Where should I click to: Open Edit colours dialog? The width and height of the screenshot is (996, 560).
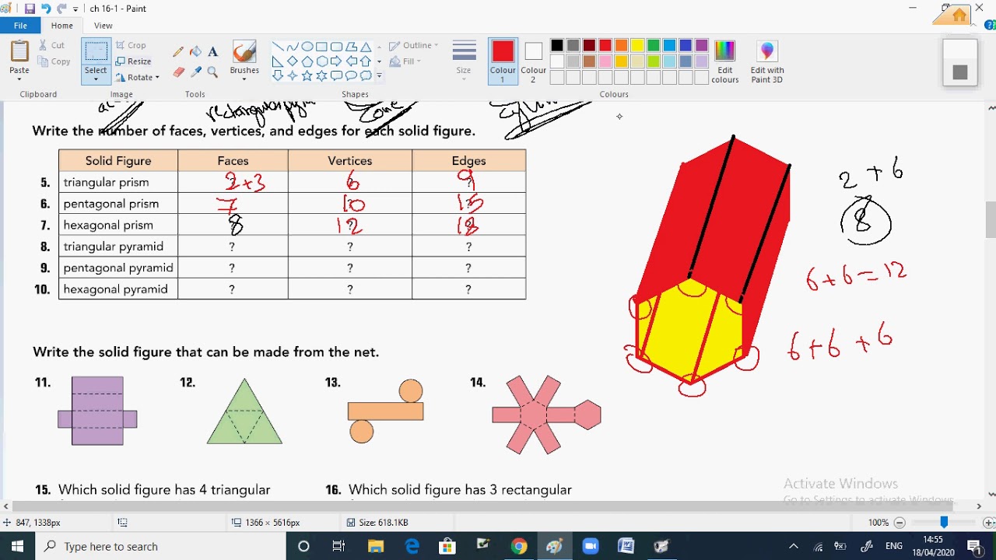[x=724, y=61]
